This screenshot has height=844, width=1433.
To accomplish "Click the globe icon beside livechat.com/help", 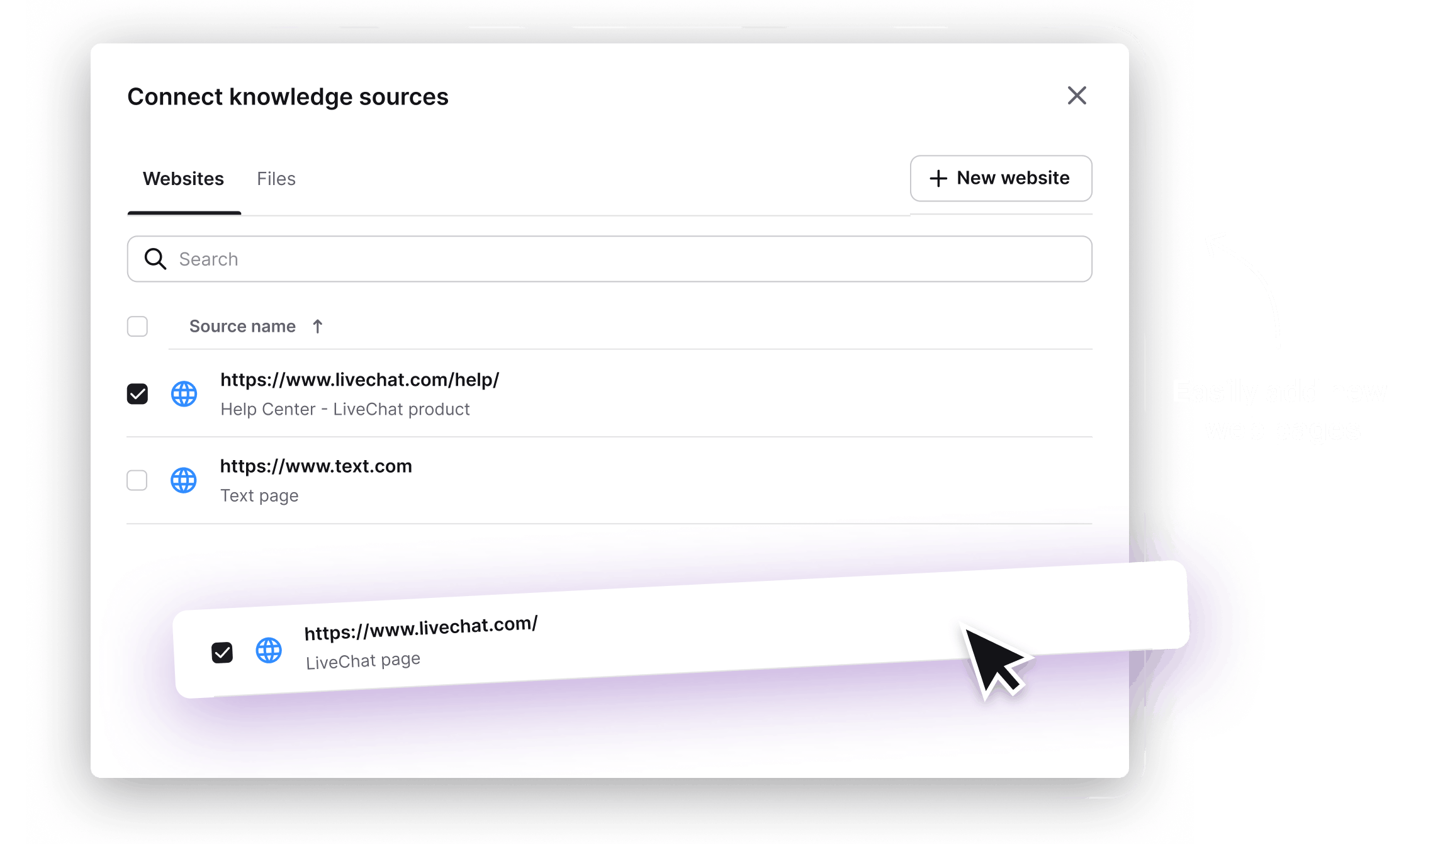I will pyautogui.click(x=184, y=393).
